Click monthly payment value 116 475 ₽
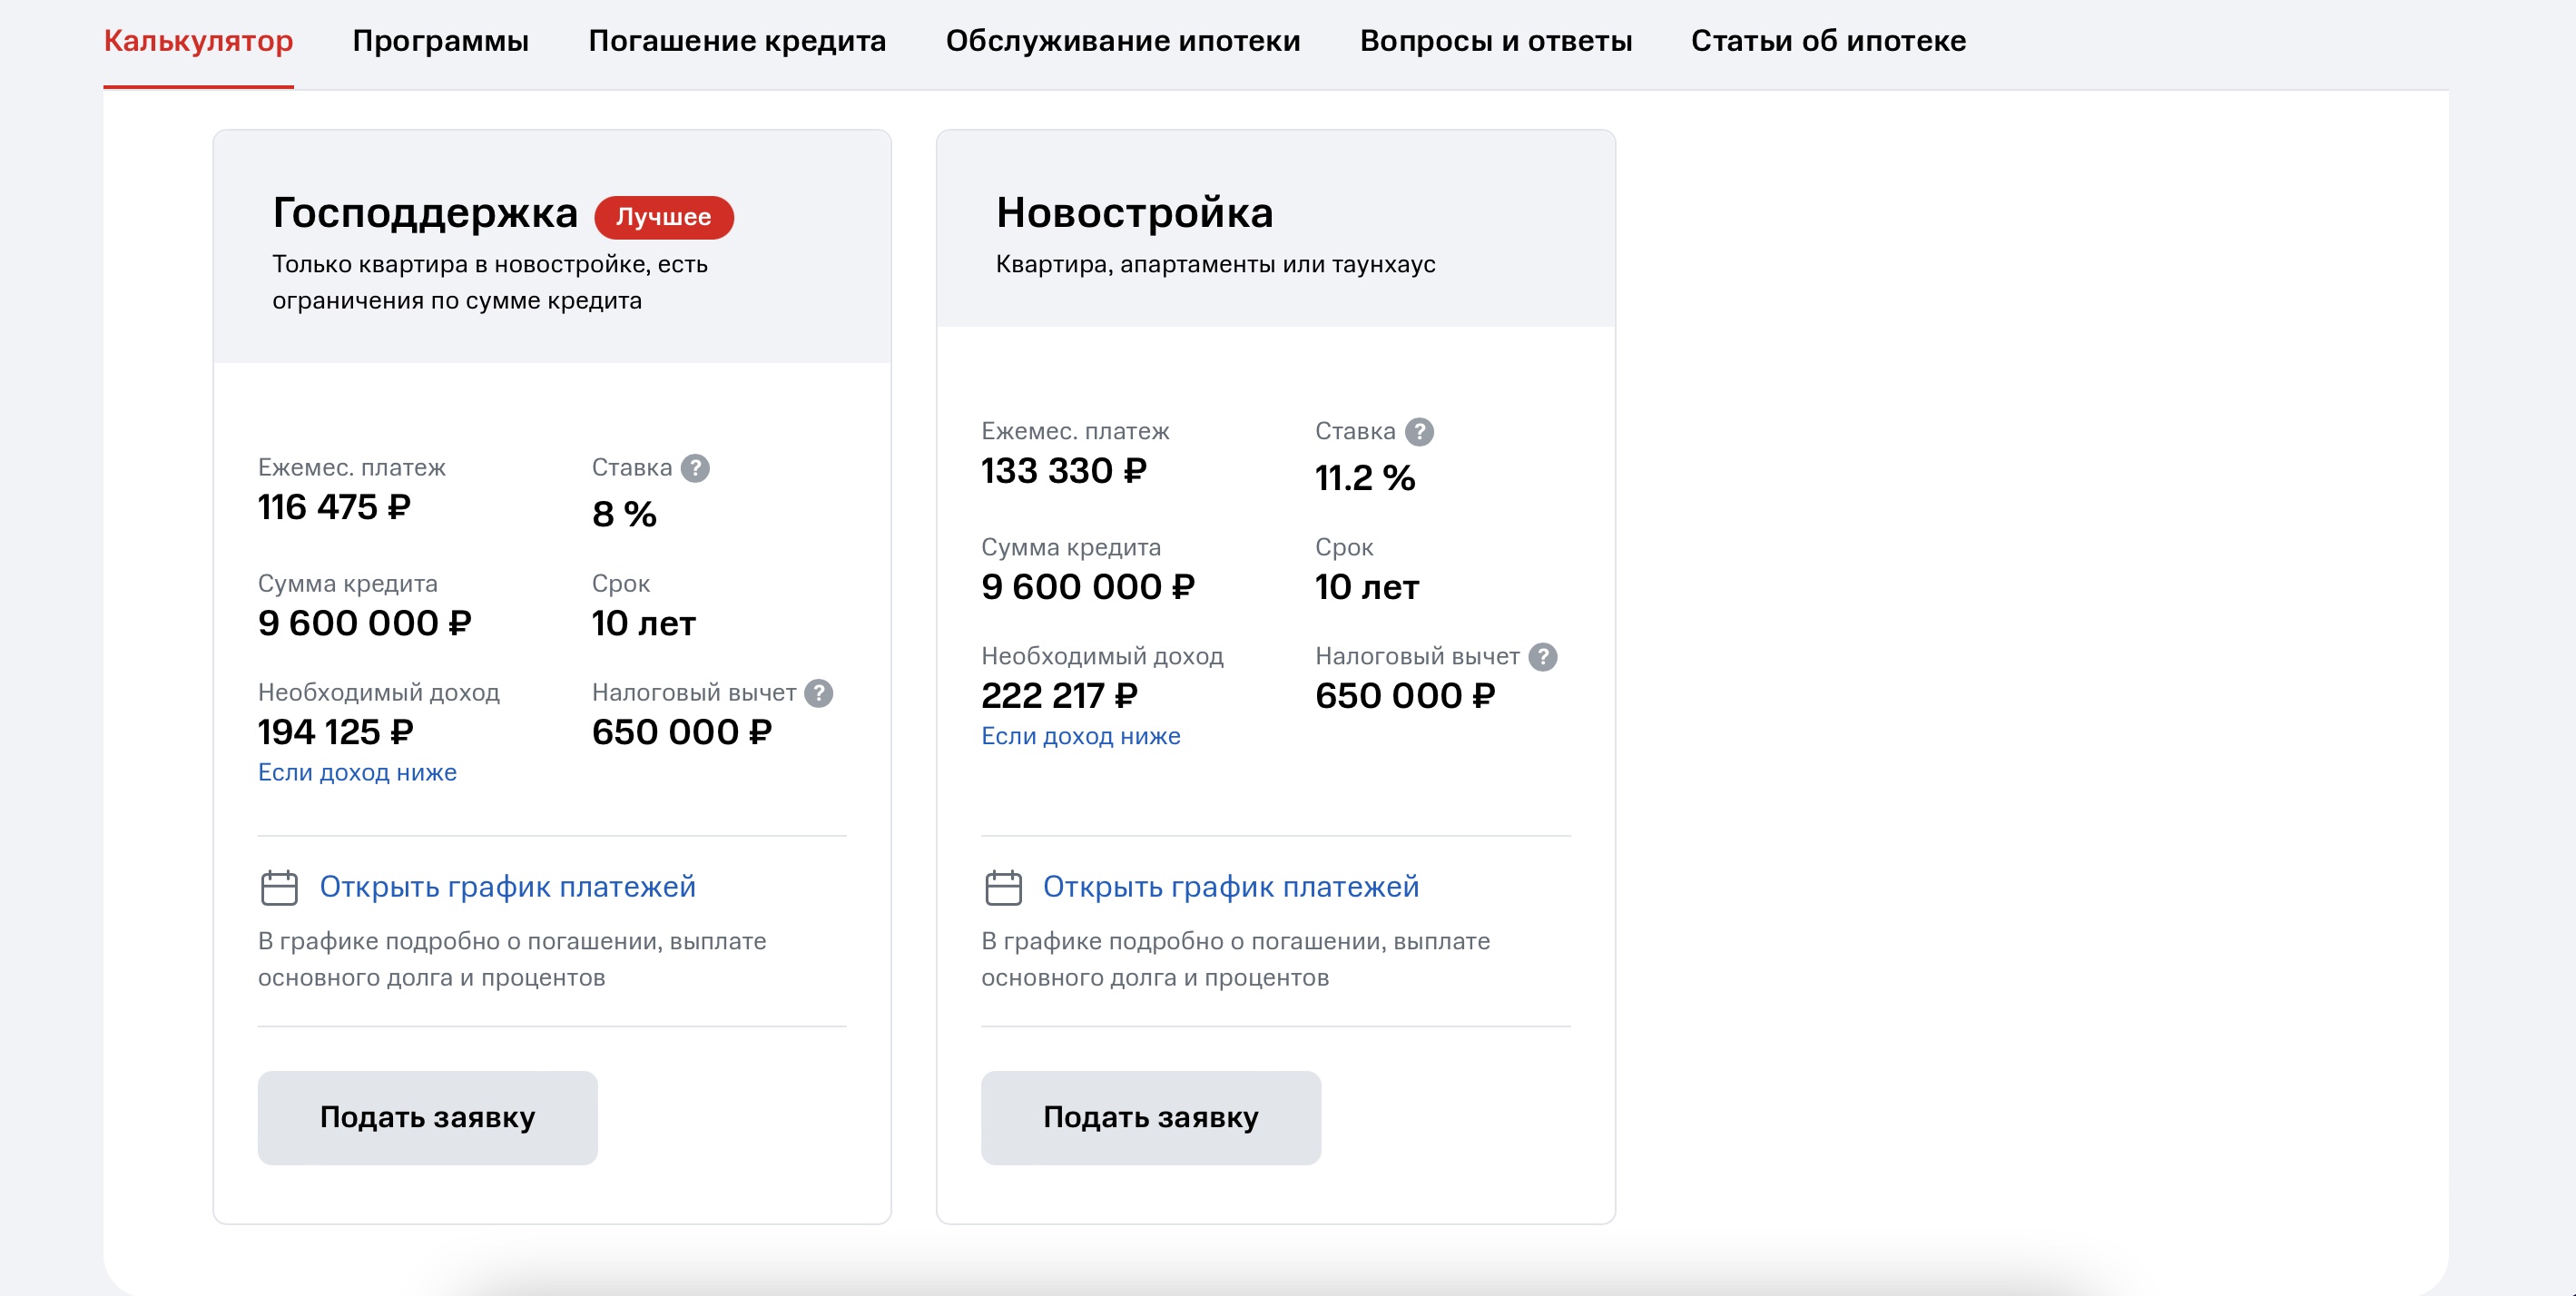2576x1296 pixels. tap(335, 507)
